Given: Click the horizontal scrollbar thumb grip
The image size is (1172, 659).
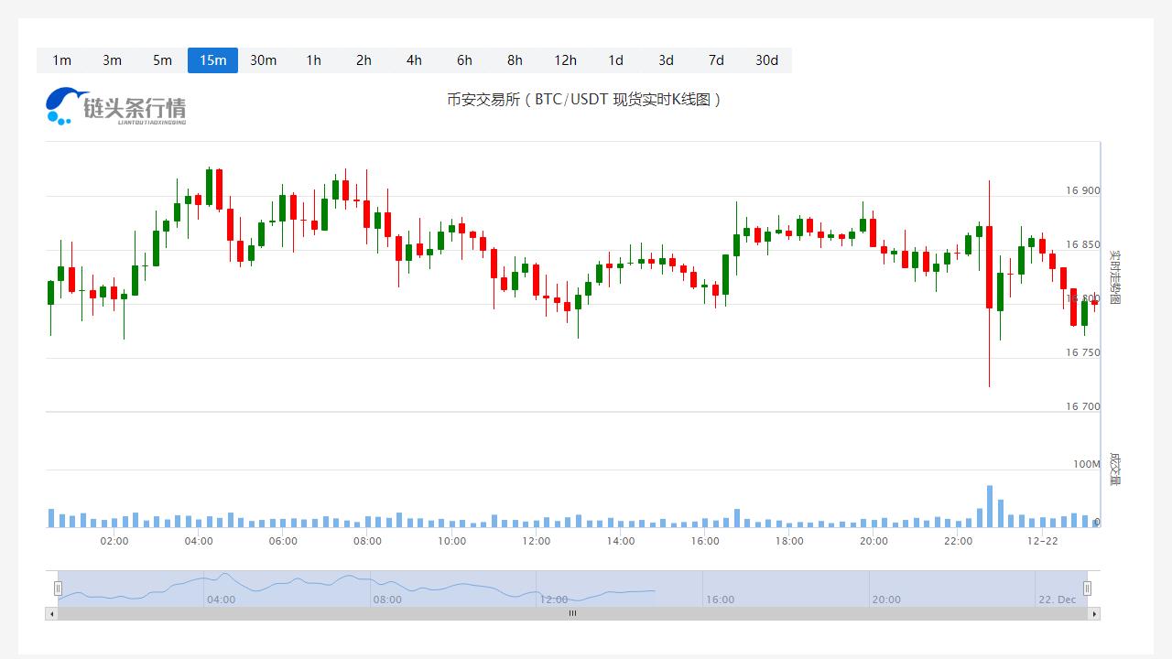Looking at the screenshot, I should tap(572, 614).
